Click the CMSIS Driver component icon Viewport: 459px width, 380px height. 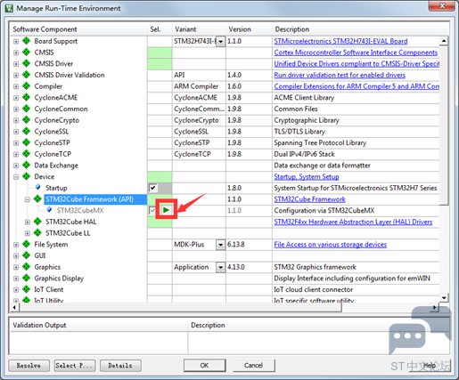pos(27,63)
